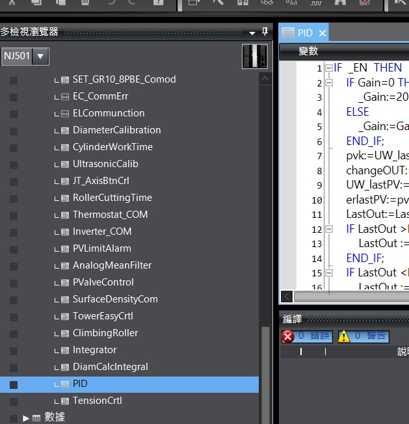Click the table icon beside 數據
409x424 pixels.
(x=36, y=417)
